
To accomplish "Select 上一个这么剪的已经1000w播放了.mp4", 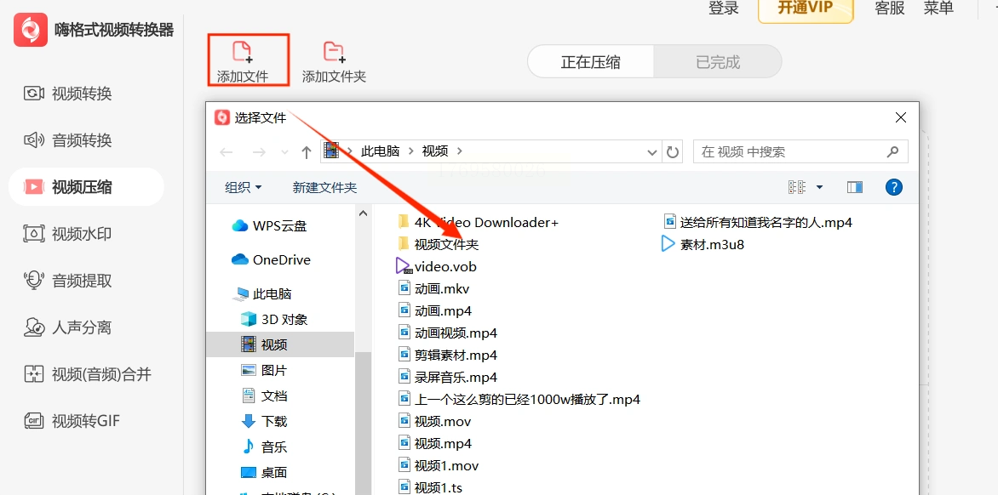I will coord(518,399).
